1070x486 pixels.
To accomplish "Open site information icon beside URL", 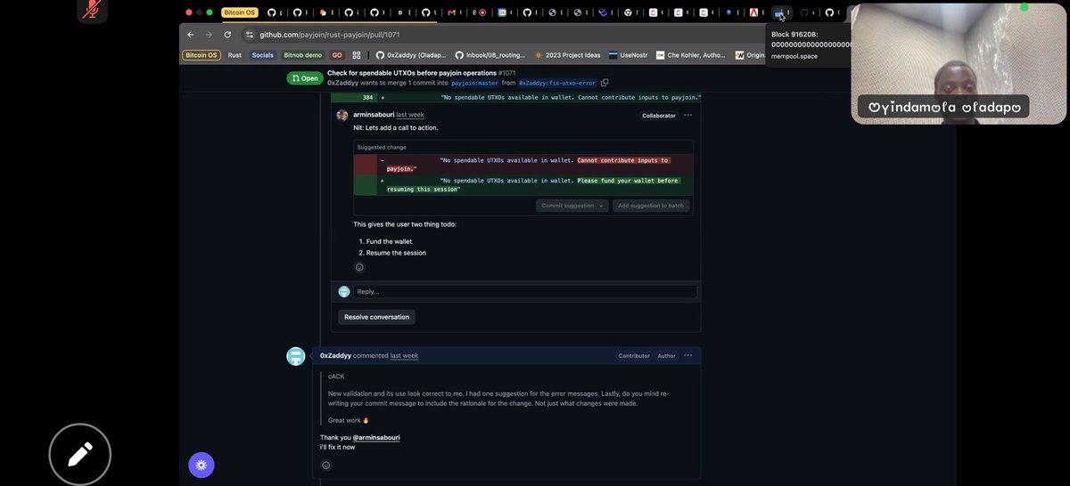I will [249, 35].
